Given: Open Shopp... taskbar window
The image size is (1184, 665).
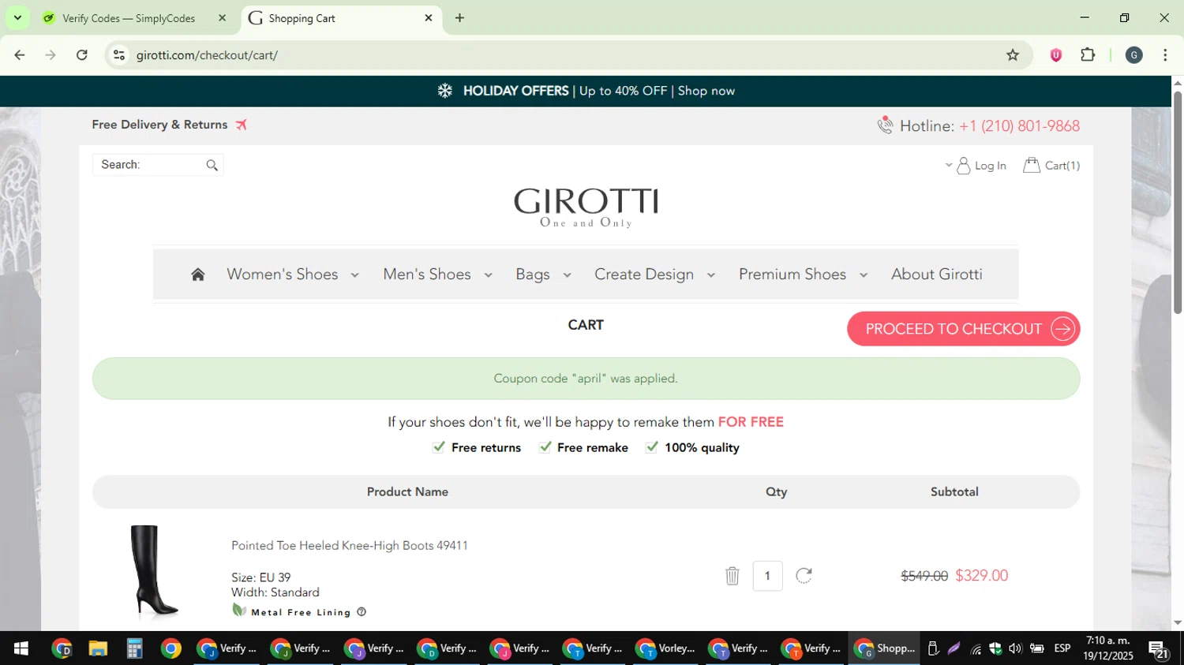Looking at the screenshot, I should pos(885,648).
